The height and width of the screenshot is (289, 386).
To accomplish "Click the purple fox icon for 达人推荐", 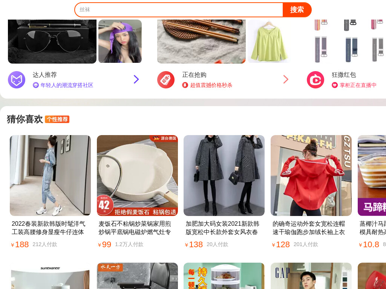I will tap(17, 80).
